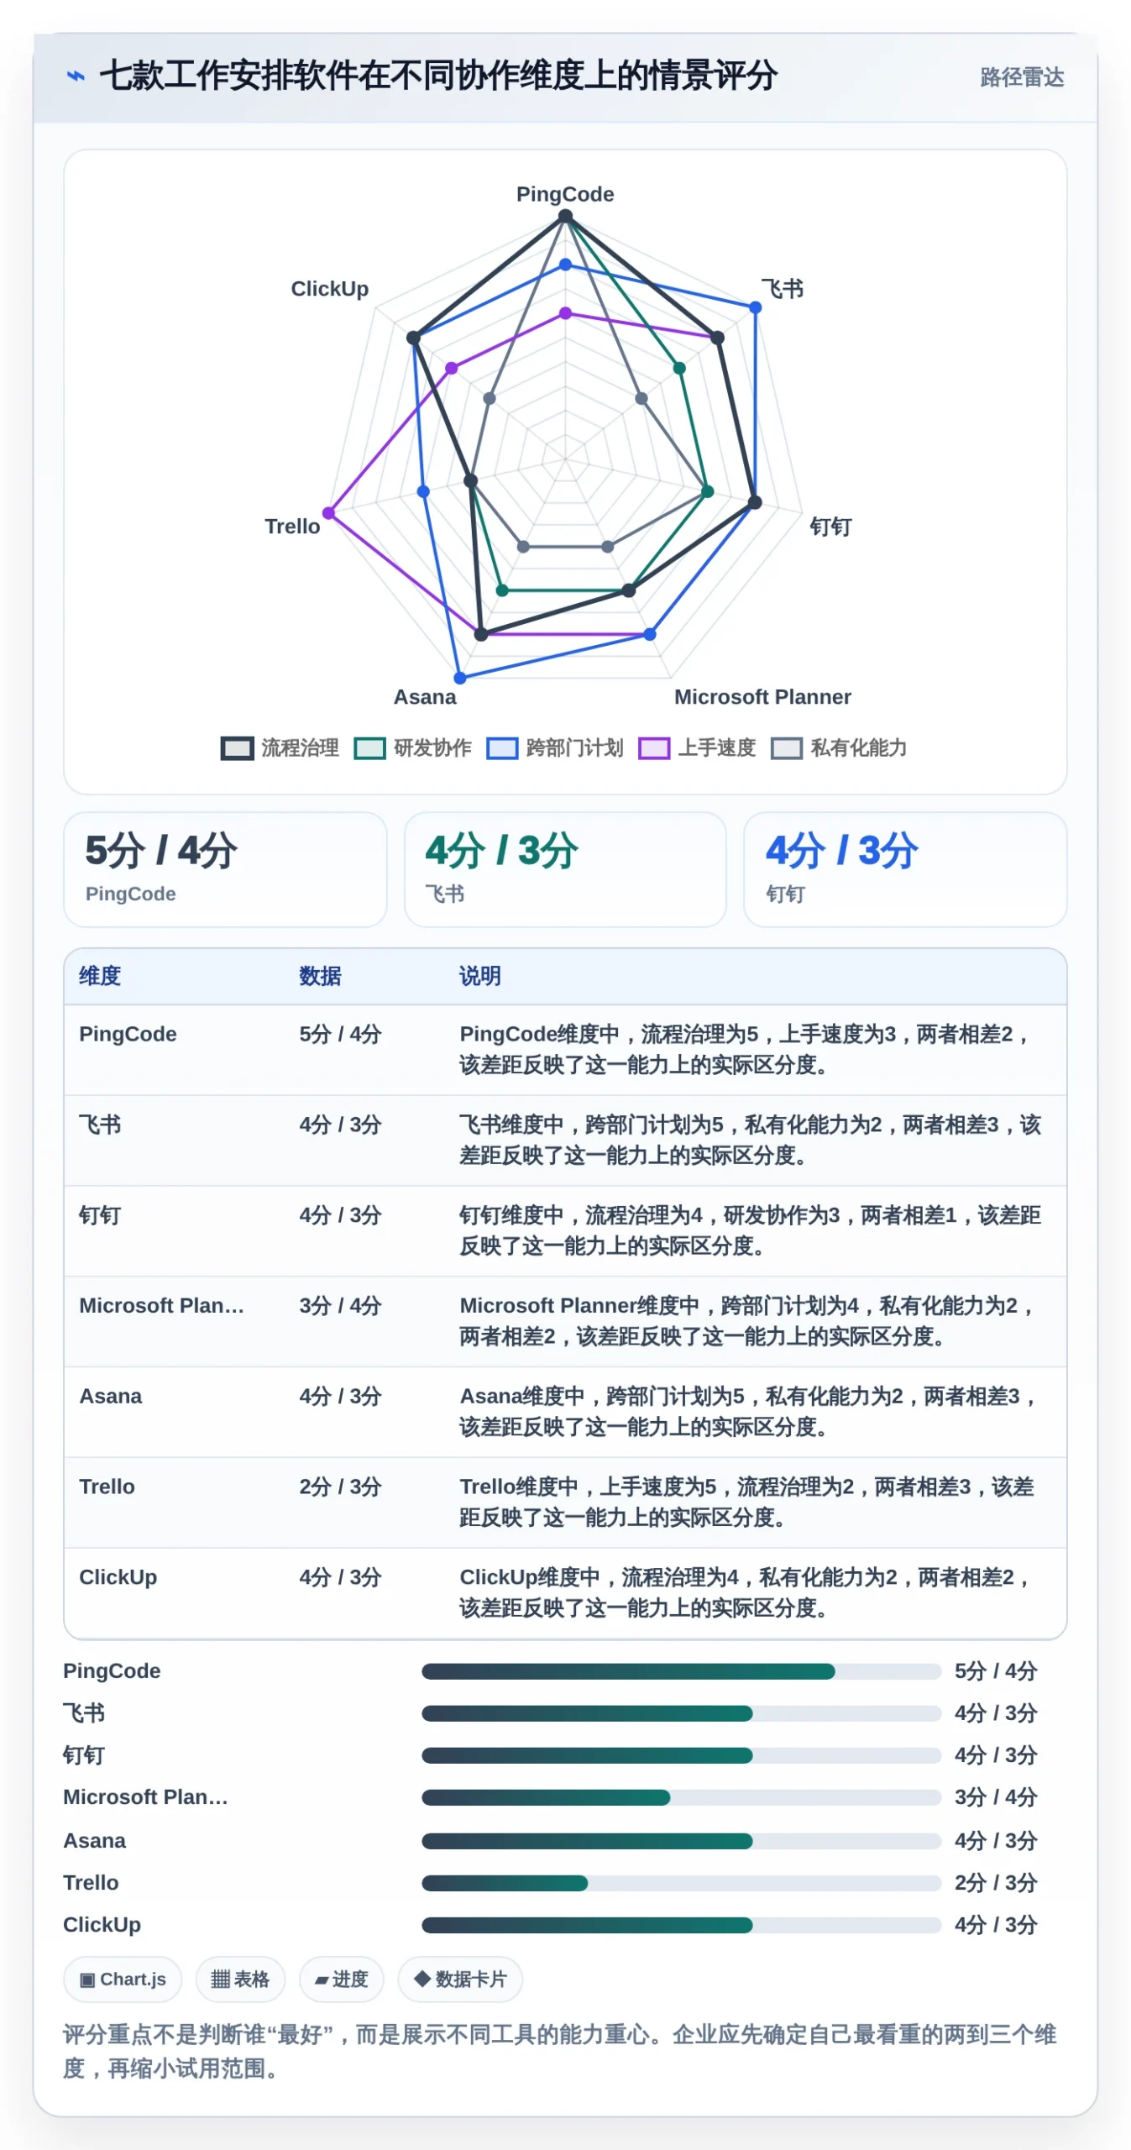This screenshot has height=2150, width=1131.
Task: Toggle the 私有化能力 legend series
Action: point(838,747)
